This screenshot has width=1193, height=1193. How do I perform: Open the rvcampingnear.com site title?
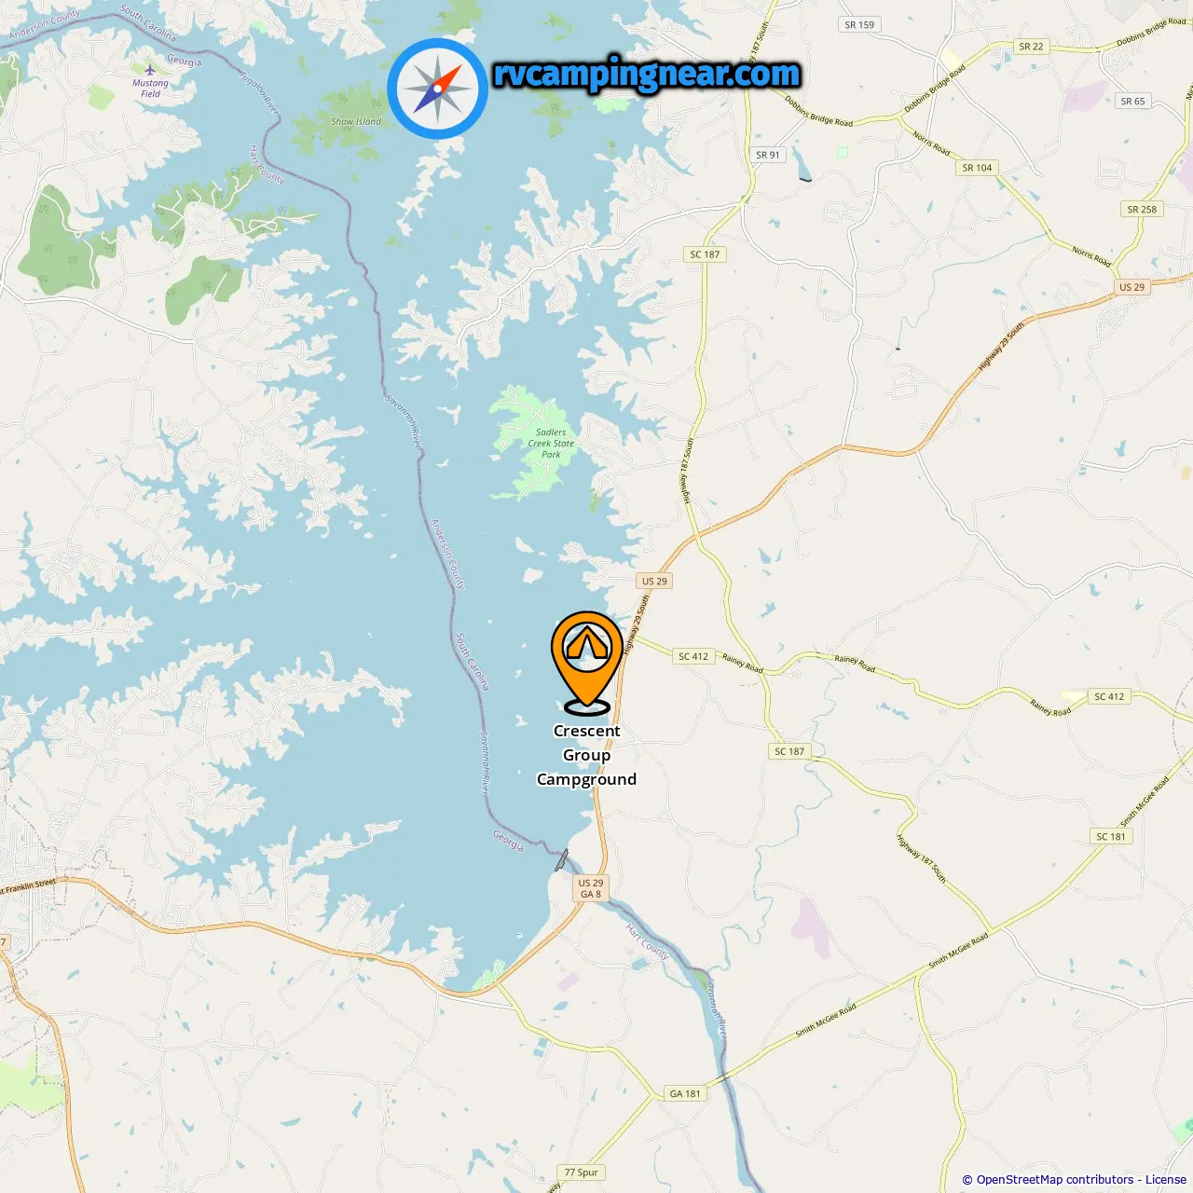(647, 74)
